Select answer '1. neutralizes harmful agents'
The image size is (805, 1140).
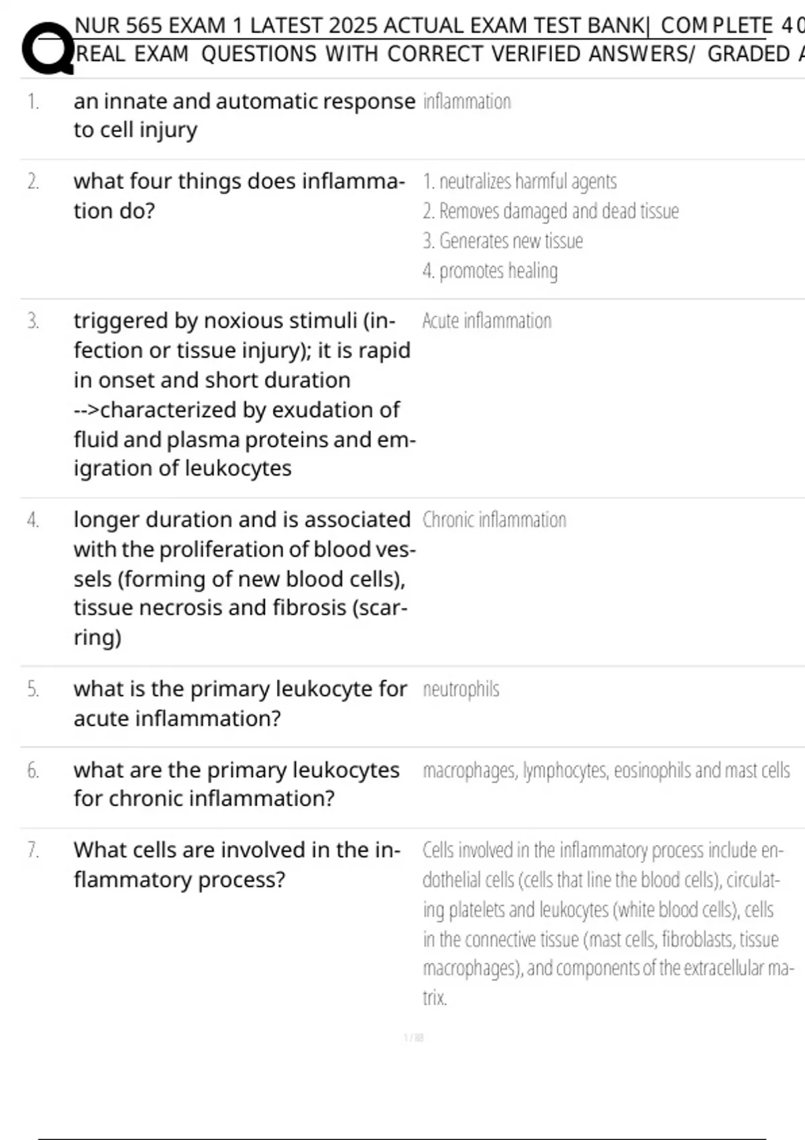point(519,181)
